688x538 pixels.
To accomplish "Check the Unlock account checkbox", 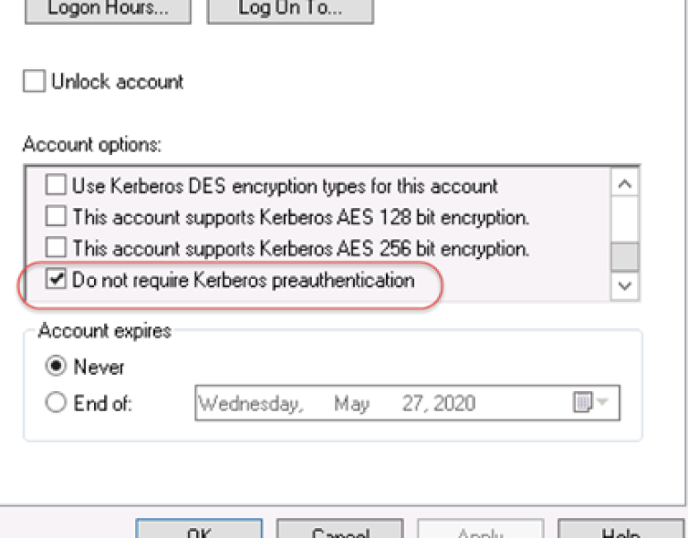I will pyautogui.click(x=34, y=82).
